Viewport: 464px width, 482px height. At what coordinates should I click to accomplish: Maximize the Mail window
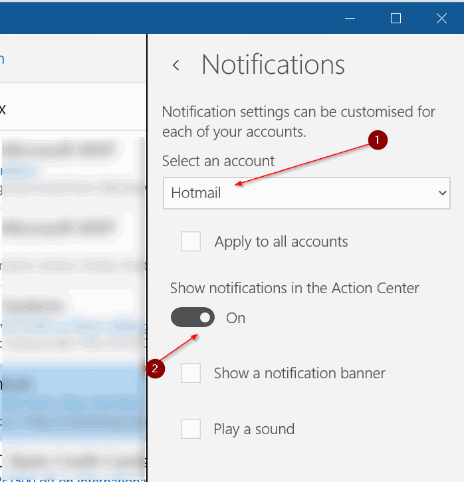(x=396, y=19)
